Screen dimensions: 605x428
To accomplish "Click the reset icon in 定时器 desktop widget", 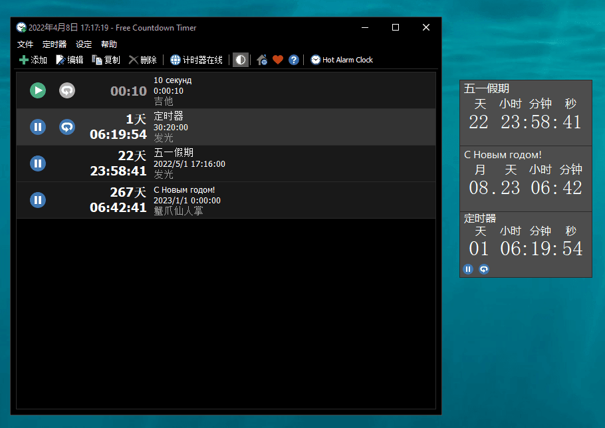I will pyautogui.click(x=484, y=269).
